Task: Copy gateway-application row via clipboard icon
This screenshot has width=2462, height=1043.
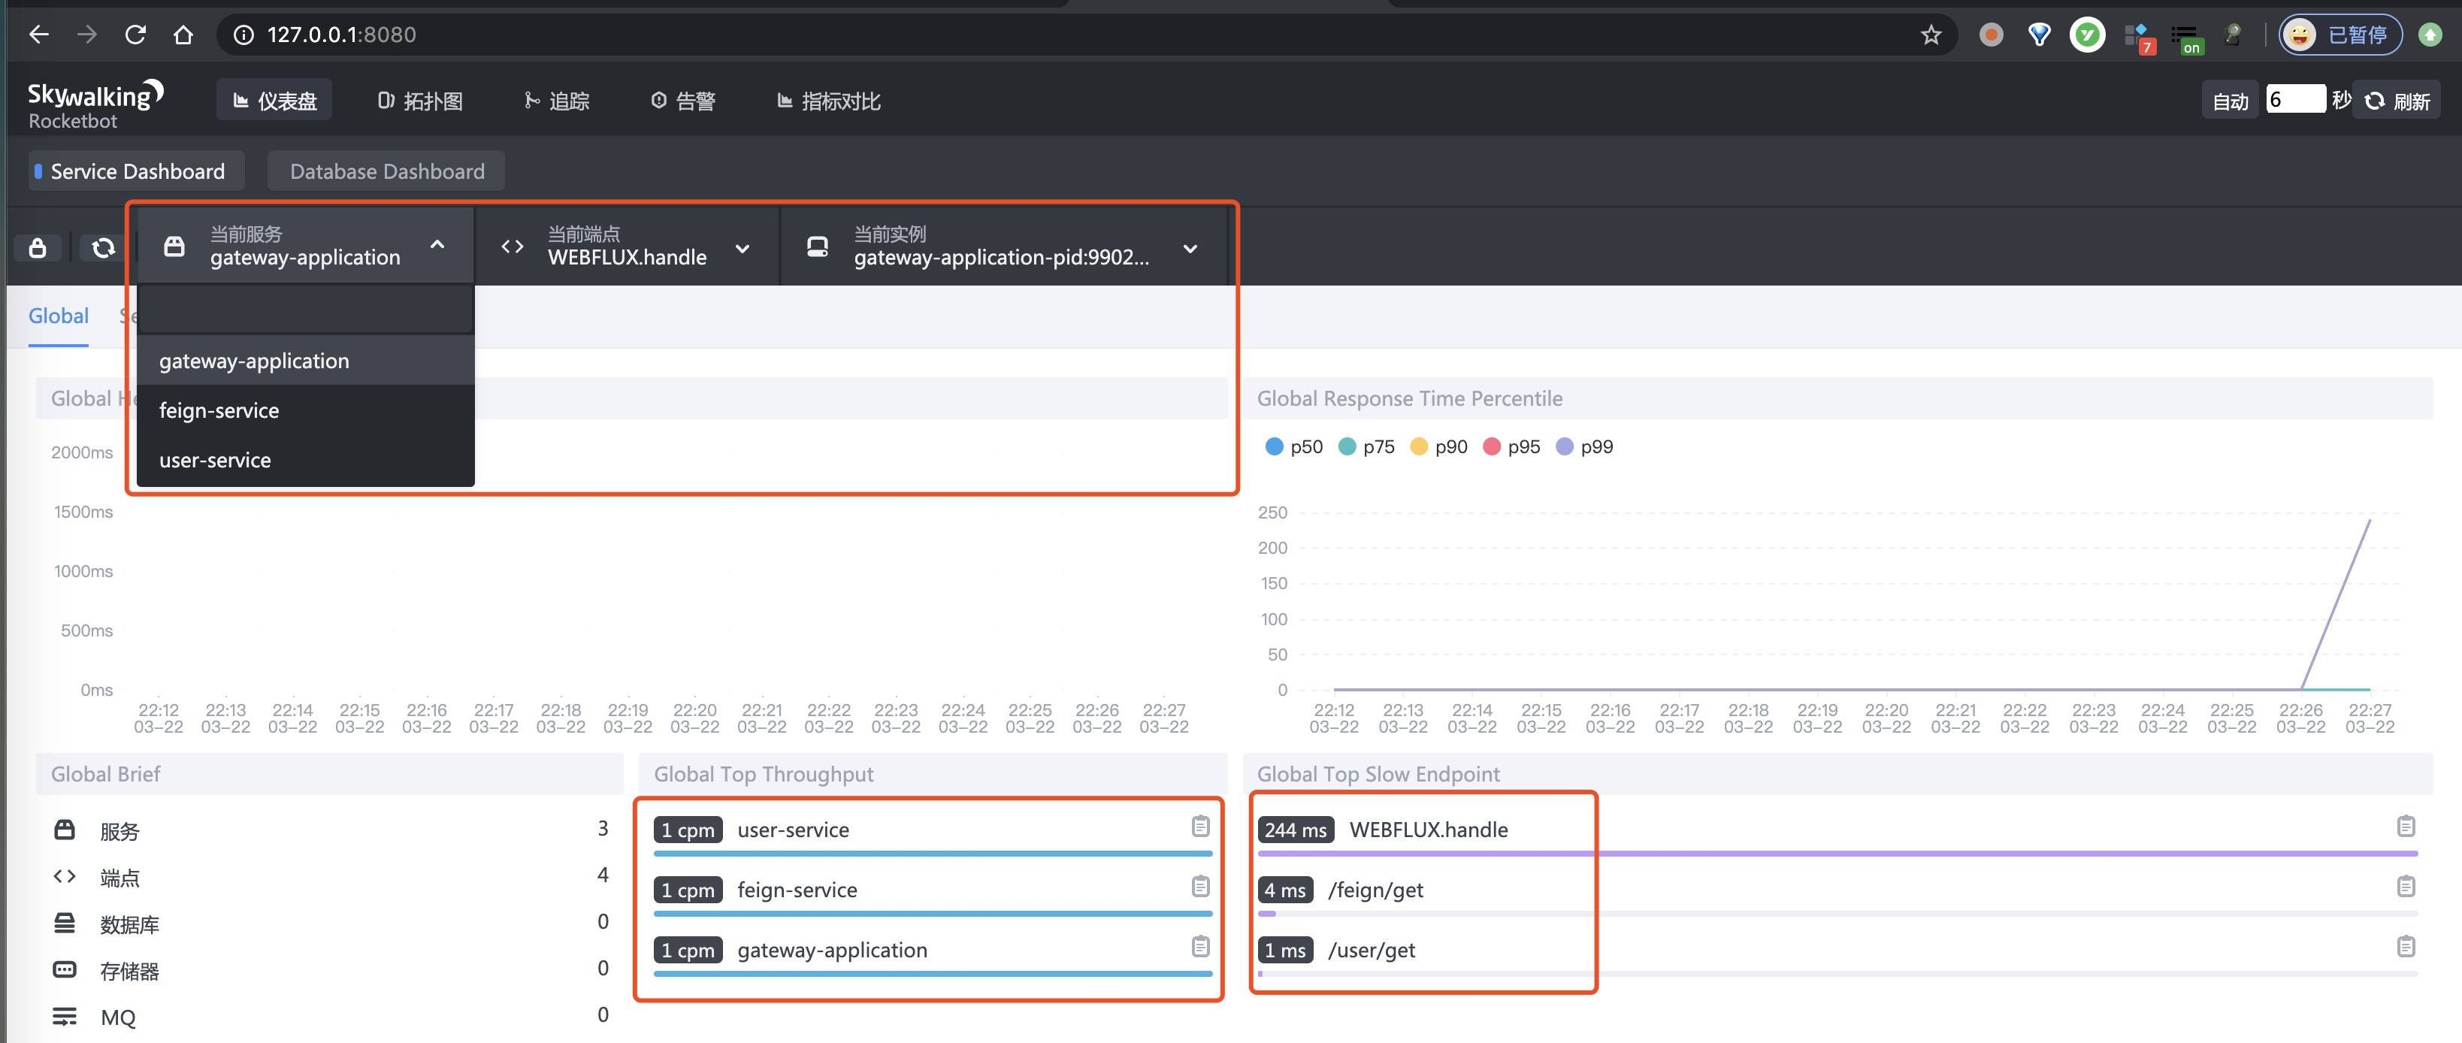Action: (1200, 947)
